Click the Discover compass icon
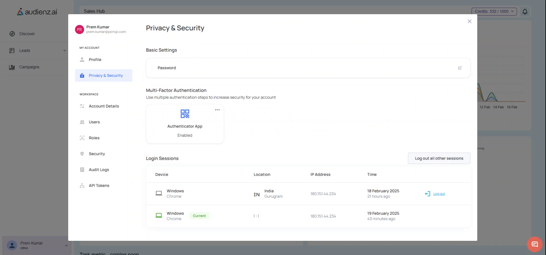 [x=12, y=34]
